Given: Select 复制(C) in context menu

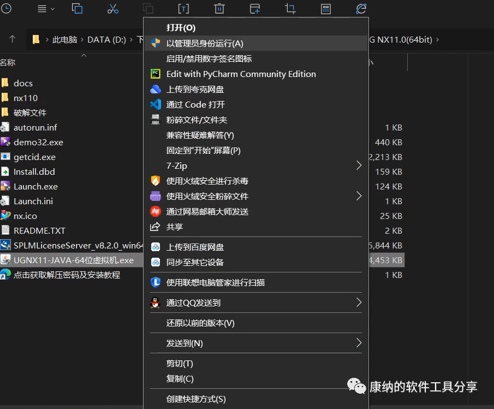Looking at the screenshot, I should tap(256, 378).
